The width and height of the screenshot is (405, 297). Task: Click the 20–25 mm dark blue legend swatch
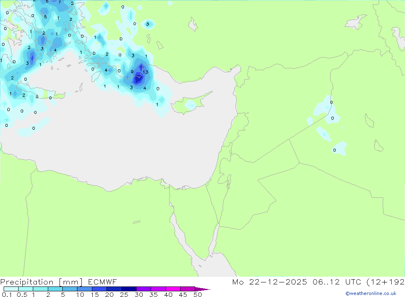point(114,289)
